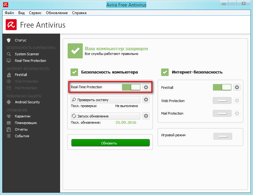
Task: Open update gear settings
Action: point(146,116)
